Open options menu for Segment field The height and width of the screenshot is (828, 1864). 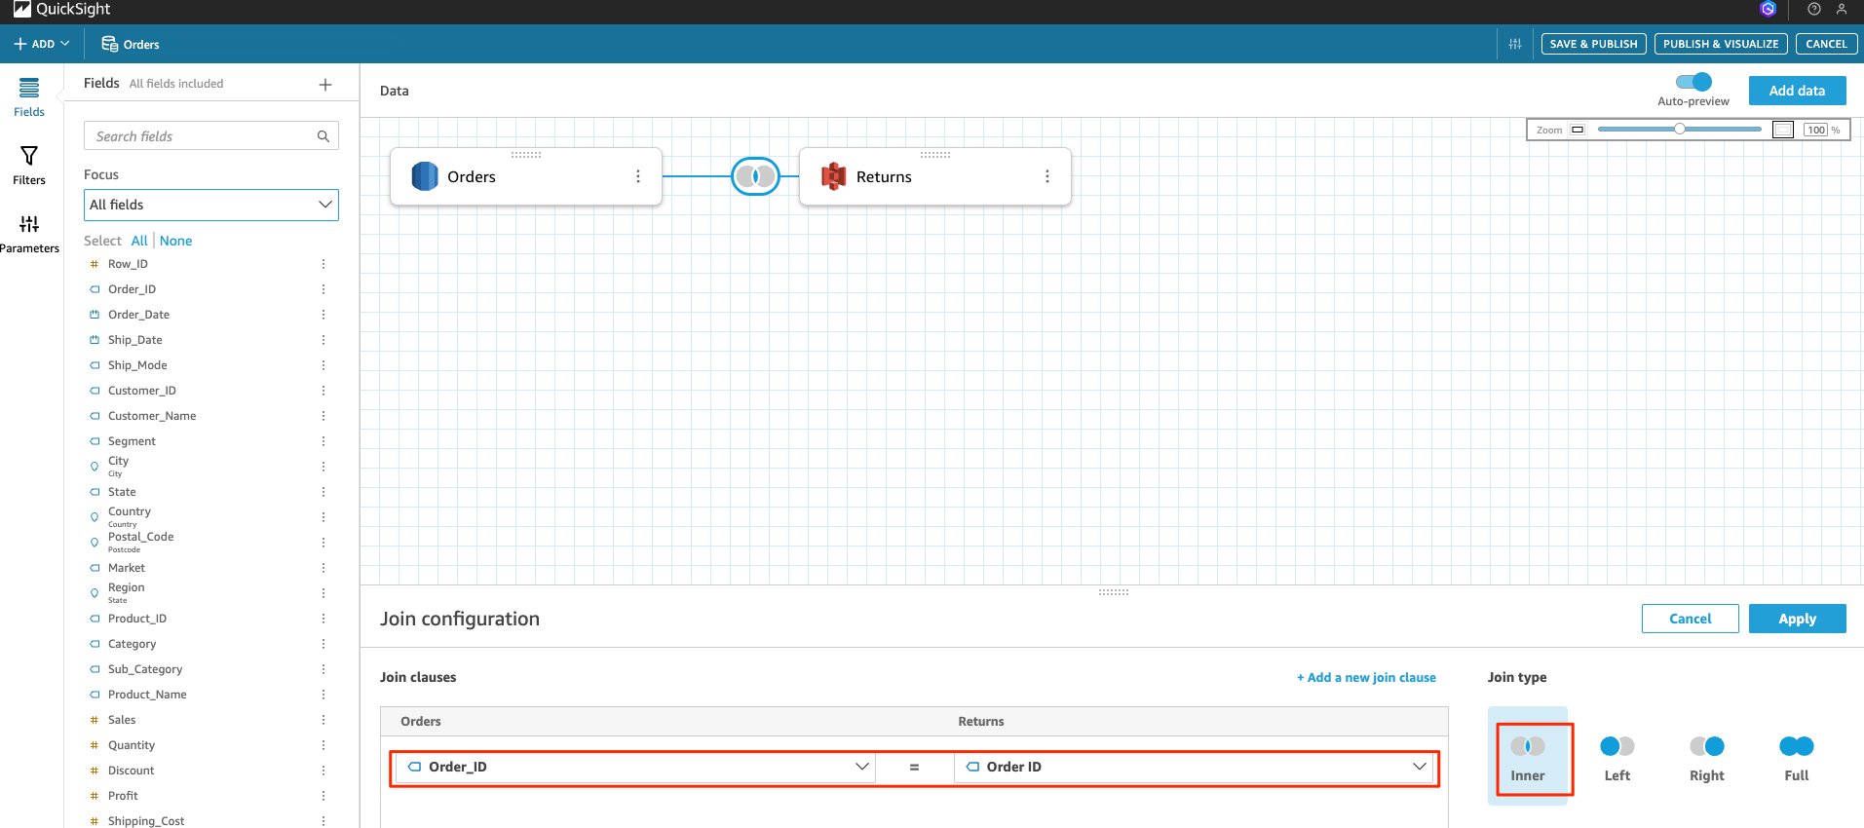tap(323, 441)
